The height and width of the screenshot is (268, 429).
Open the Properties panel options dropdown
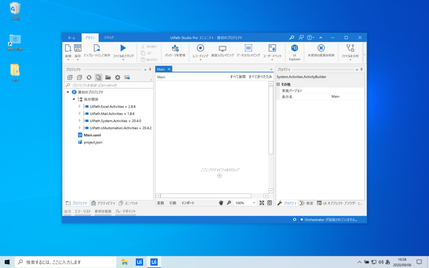pos(357,70)
